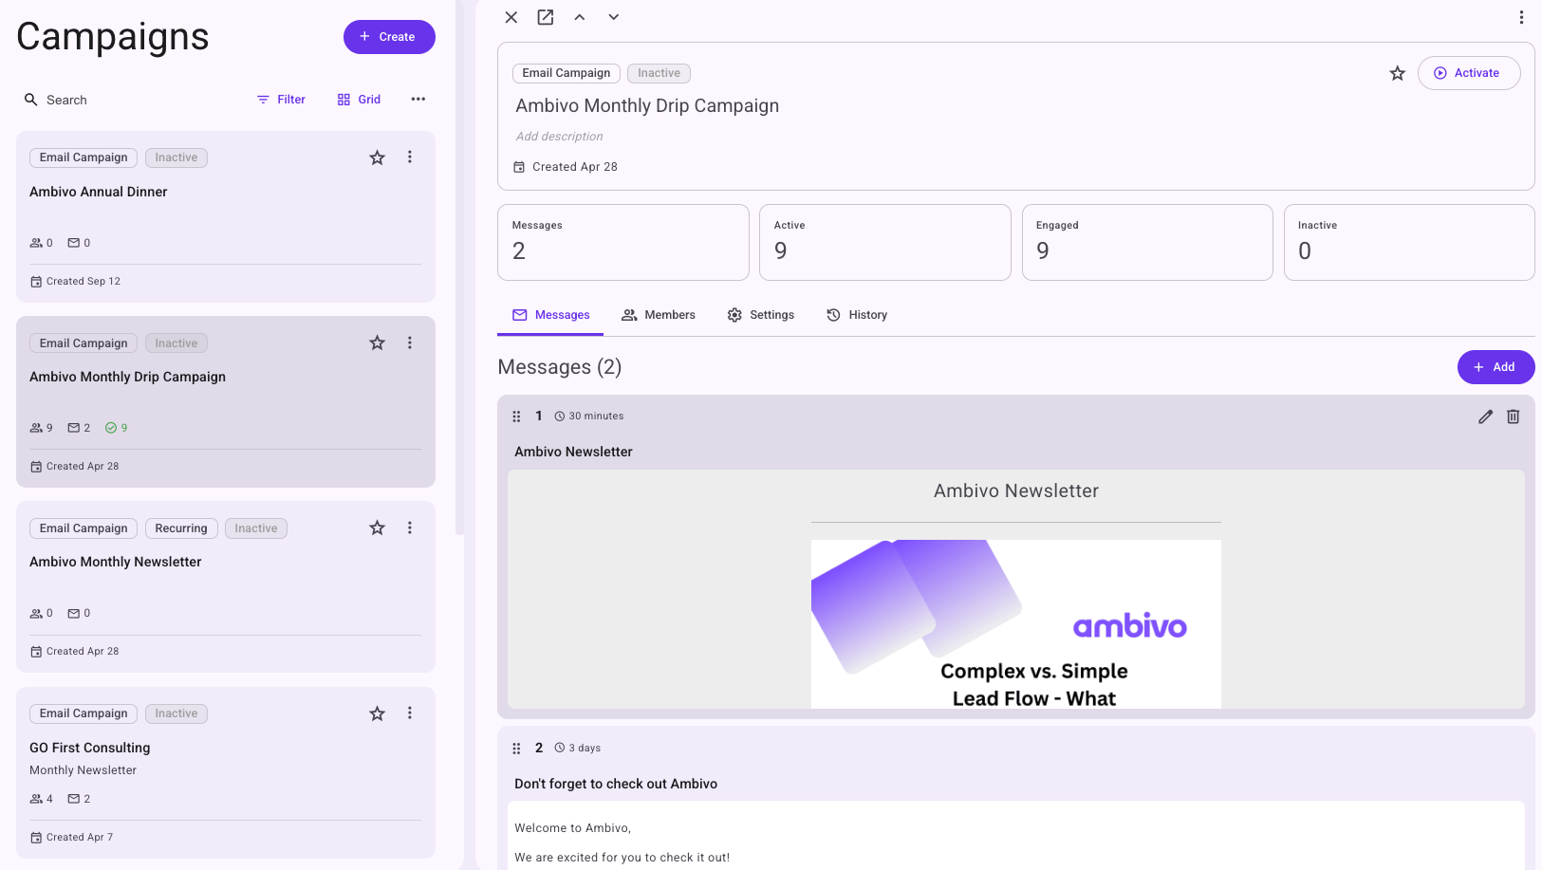Click Add message button
Screen dimensions: 1542x870
click(1496, 367)
